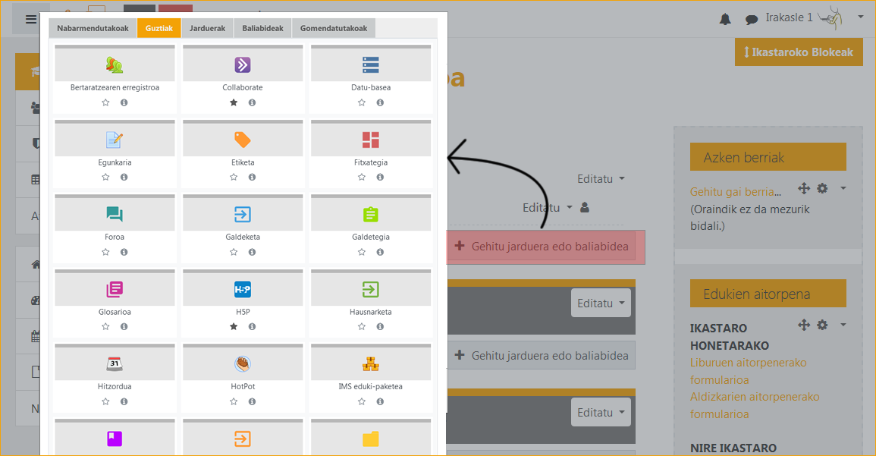Switch to the Jarduerak tab
Image resolution: width=876 pixels, height=456 pixels.
(208, 28)
